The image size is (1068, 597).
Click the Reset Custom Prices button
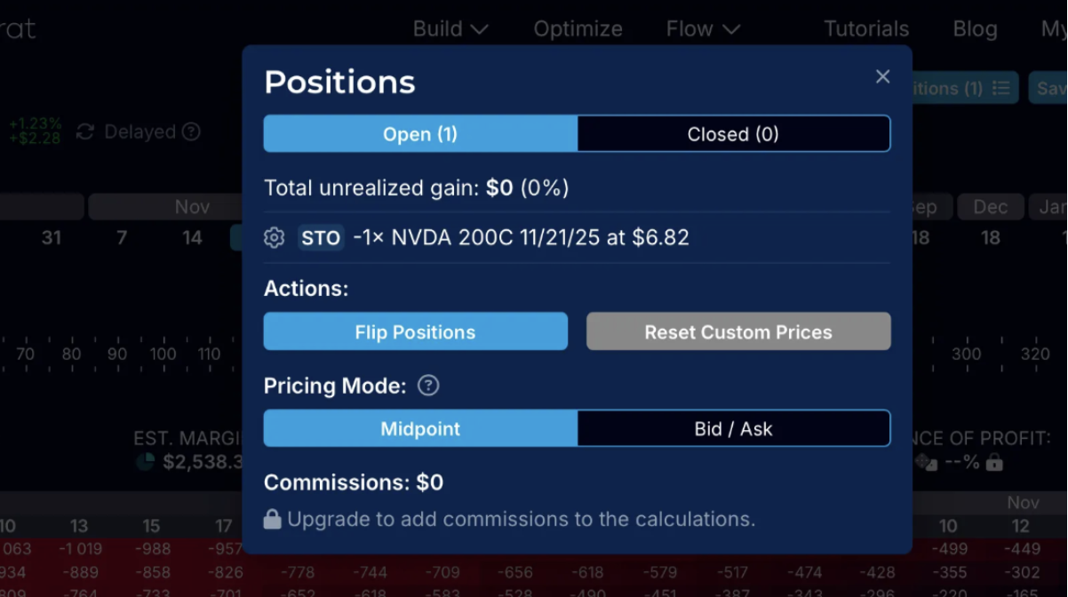coord(738,332)
